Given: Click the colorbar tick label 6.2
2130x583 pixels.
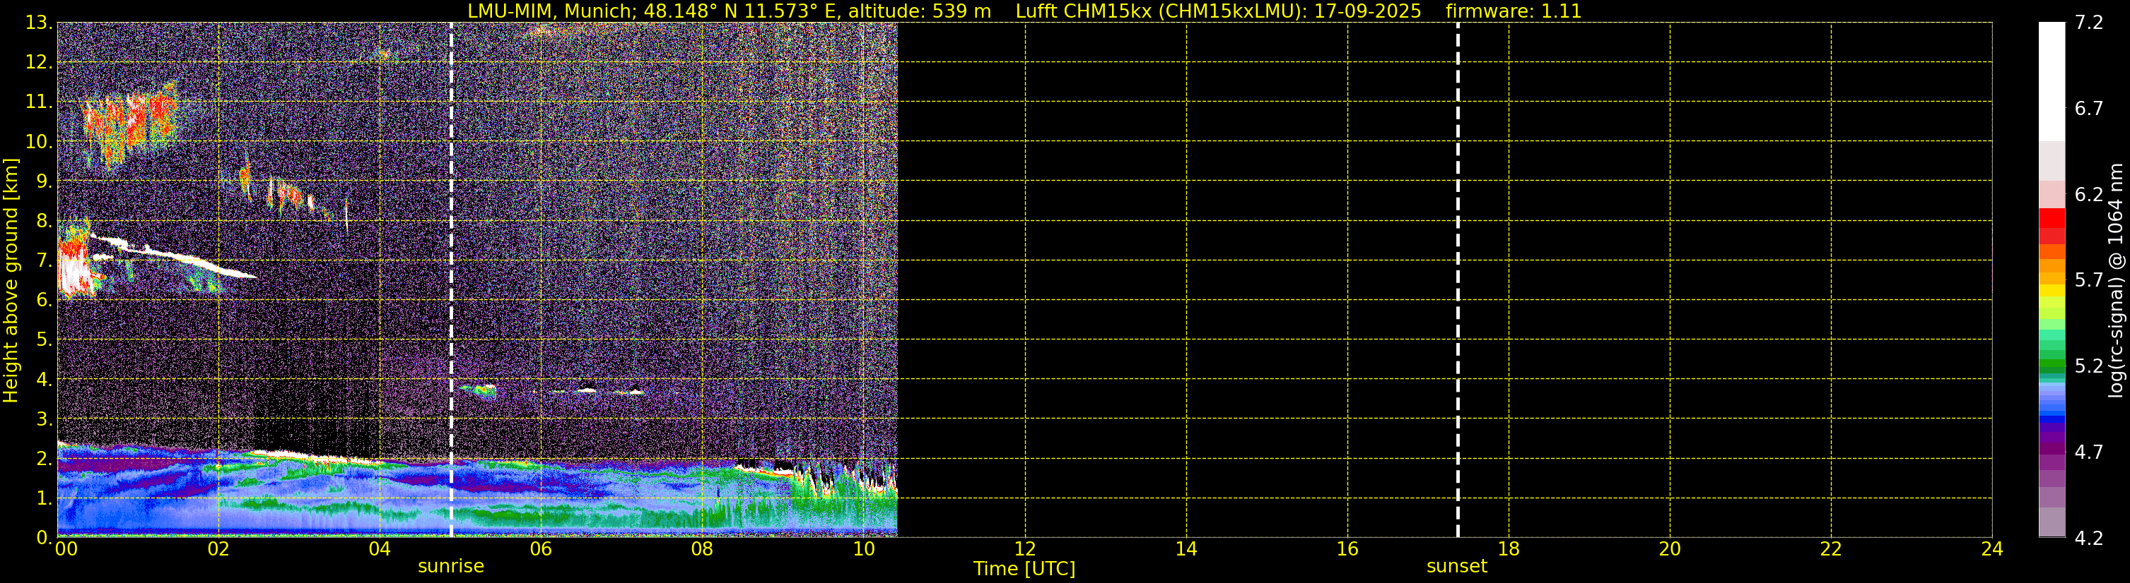Looking at the screenshot, I should [x=2089, y=194].
